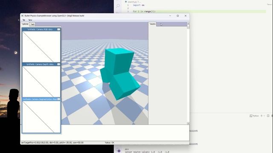Collapse the Synthetic Camera Depth data panel
Image resolution: width=273 pixels, height=153 pixels.
click(59, 64)
